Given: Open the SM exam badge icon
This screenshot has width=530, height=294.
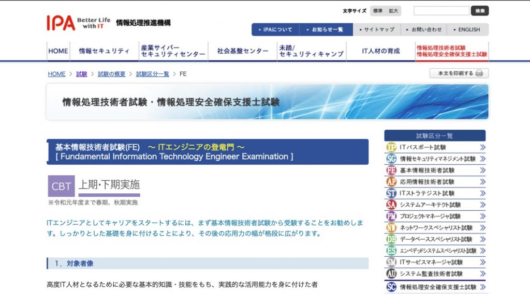Looking at the screenshot, I should [391, 262].
